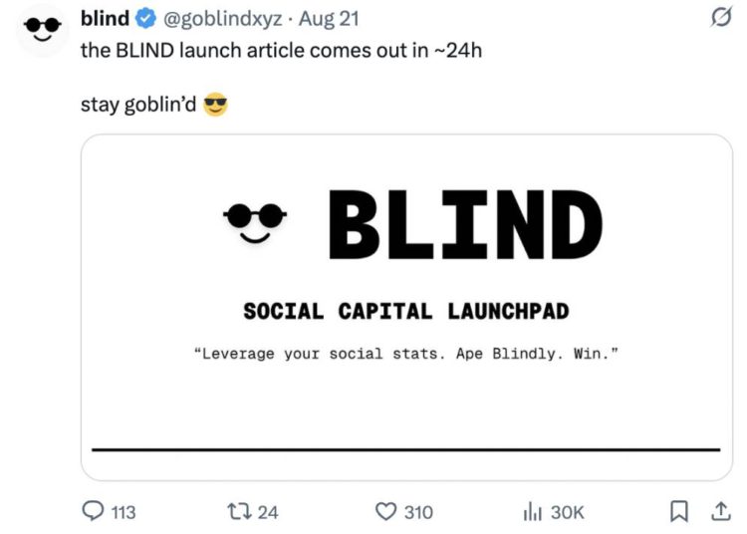Open the @goblindxyz handle link
This screenshot has width=747, height=534.
(220, 19)
